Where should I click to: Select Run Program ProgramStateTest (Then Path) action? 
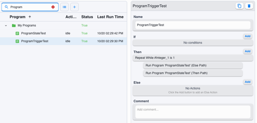coord(193,73)
